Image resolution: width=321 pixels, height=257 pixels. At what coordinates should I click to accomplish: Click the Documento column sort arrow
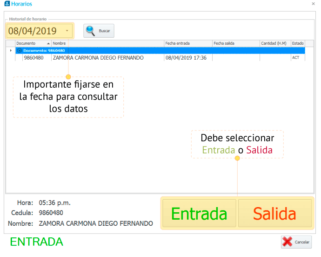48,43
